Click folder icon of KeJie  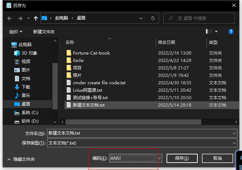(69, 60)
